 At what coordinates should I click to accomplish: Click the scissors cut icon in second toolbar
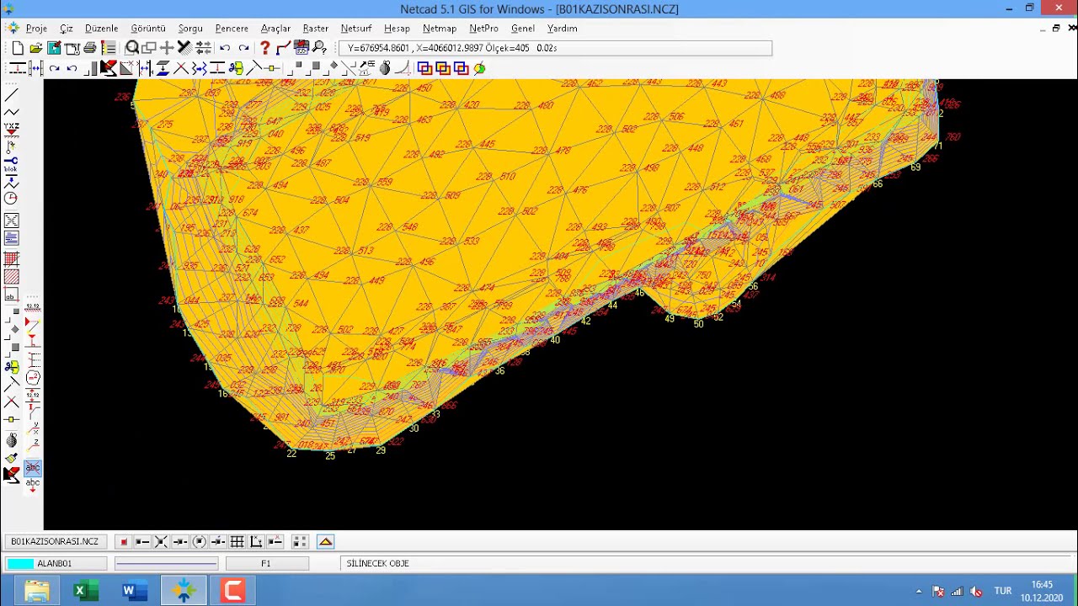click(x=237, y=68)
